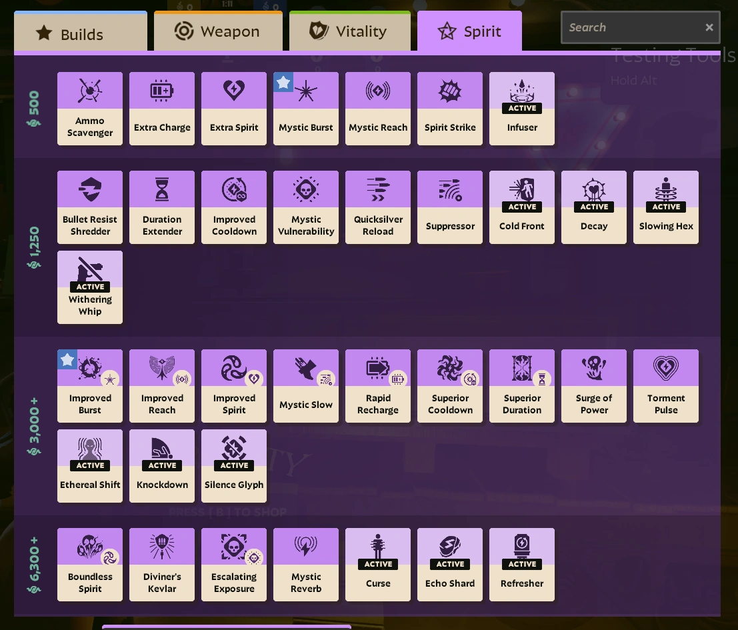Select the Mystic Reach item
This screenshot has height=630, width=738.
(378, 109)
